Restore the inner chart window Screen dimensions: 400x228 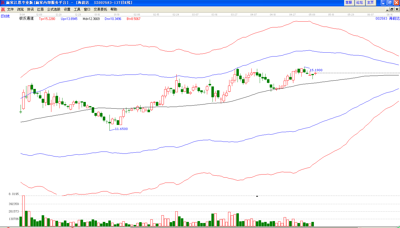click(x=392, y=9)
